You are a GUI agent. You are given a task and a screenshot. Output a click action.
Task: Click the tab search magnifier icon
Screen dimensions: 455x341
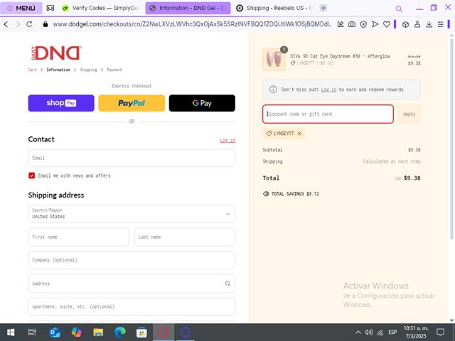(399, 9)
